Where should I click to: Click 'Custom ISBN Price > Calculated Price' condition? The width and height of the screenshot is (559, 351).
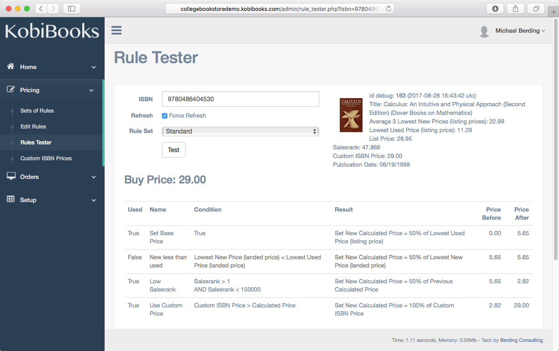pyautogui.click(x=245, y=306)
